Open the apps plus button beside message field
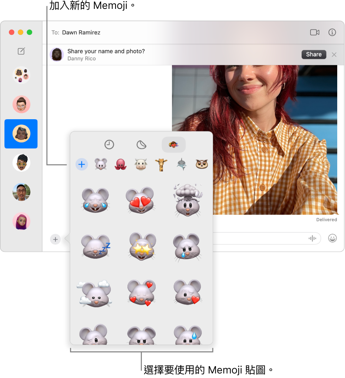The width and height of the screenshot is (345, 378). pyautogui.click(x=55, y=239)
